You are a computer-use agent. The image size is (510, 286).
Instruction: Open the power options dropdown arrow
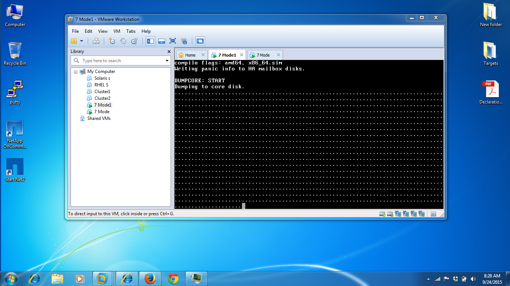click(x=81, y=41)
